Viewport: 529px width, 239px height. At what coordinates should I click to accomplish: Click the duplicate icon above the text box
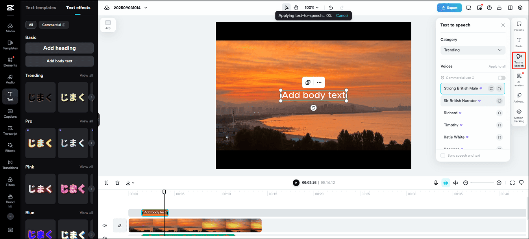tap(308, 83)
